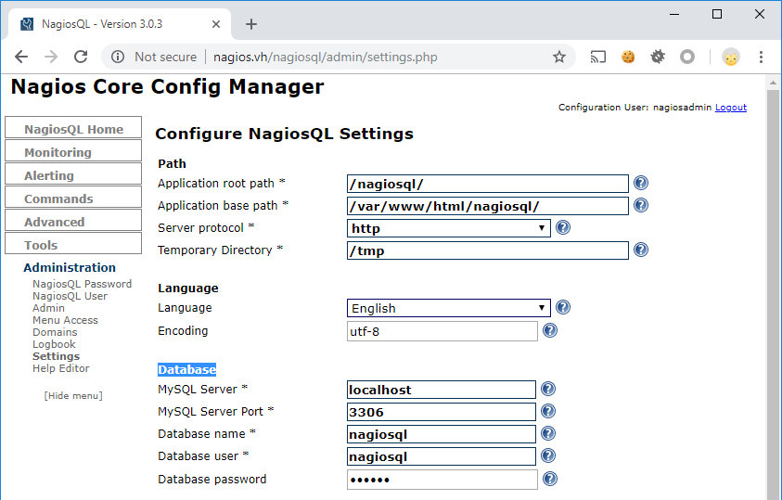Open Chrome three-dot menu

[x=761, y=57]
